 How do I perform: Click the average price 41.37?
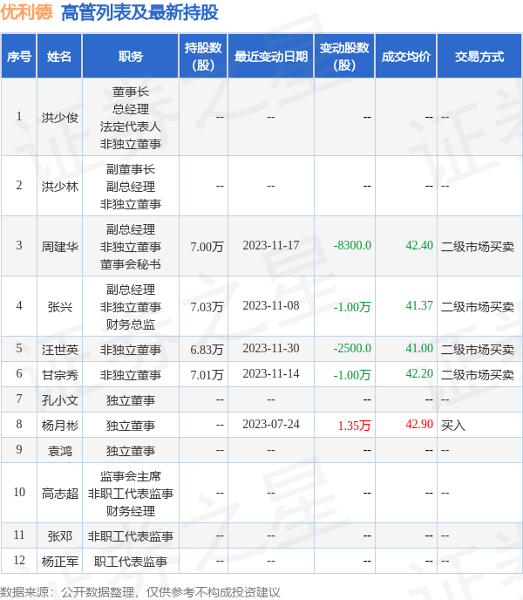coord(419,305)
